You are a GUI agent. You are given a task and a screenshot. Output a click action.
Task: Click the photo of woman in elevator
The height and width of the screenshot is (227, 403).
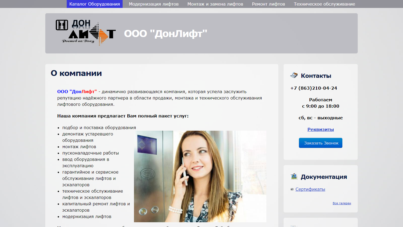coord(200,176)
